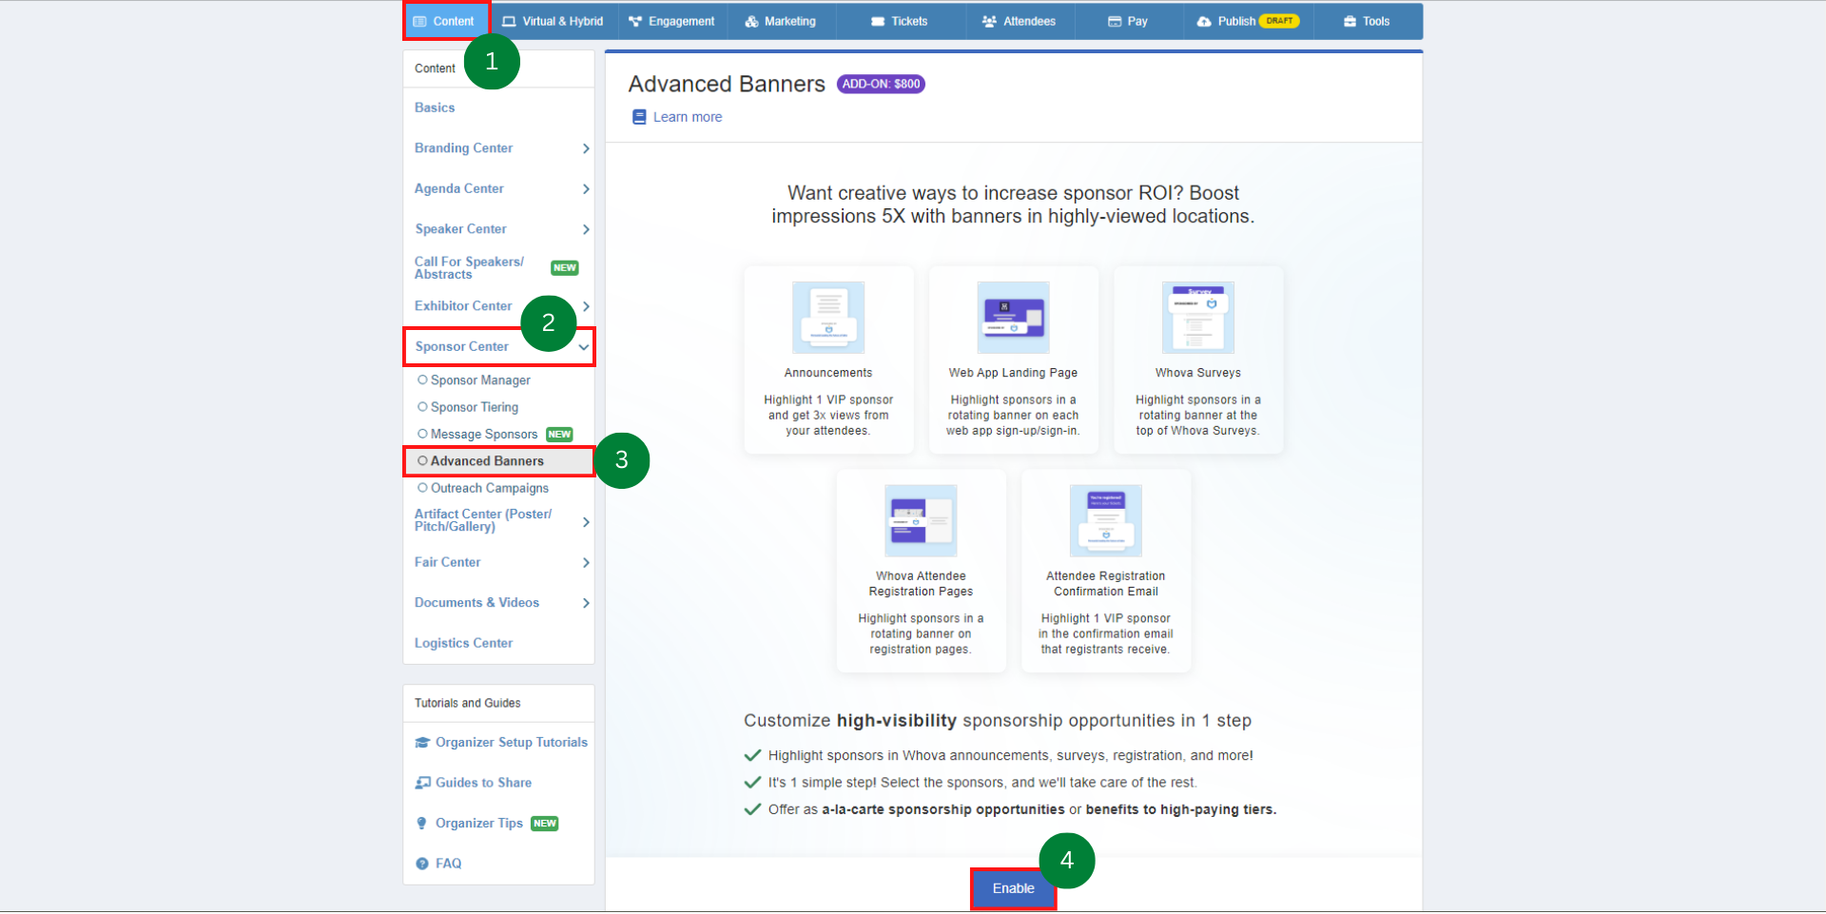This screenshot has width=1826, height=914.
Task: Go to the Marketing tab
Action: coord(781,21)
